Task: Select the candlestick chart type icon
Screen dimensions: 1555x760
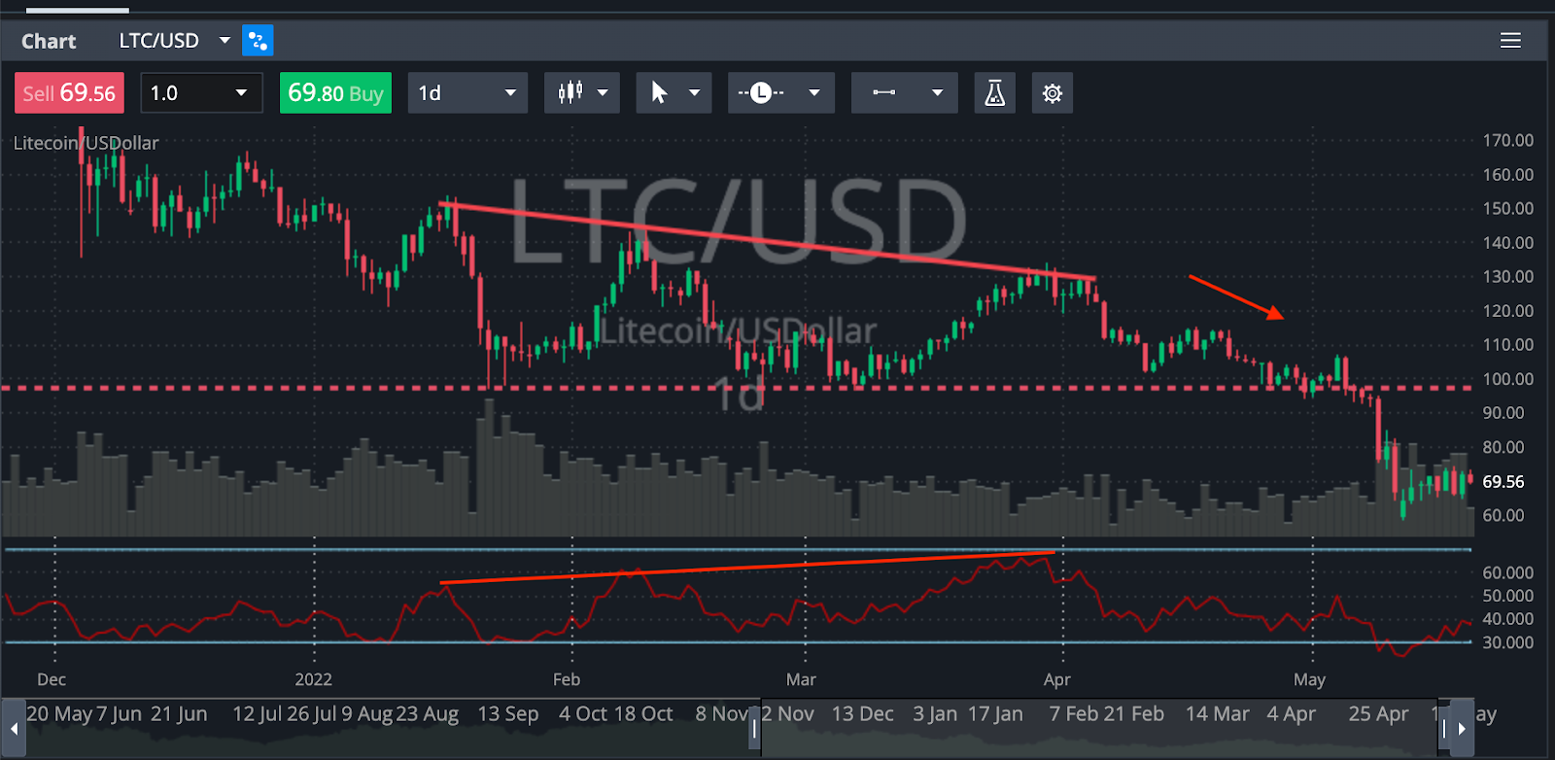Action: tap(570, 92)
